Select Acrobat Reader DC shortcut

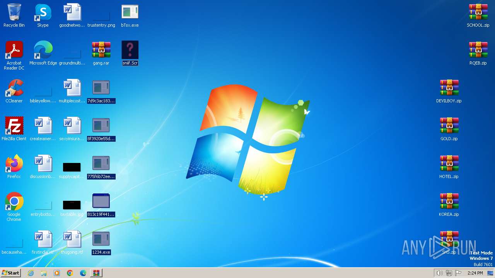(14, 56)
